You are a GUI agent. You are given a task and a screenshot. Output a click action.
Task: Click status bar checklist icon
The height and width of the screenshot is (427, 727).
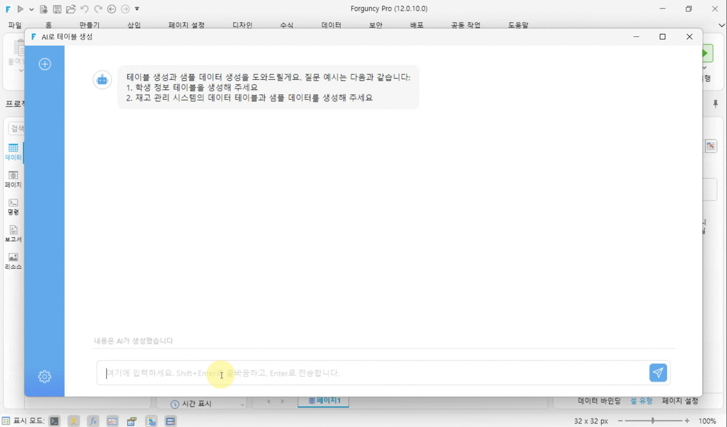click(x=6, y=421)
